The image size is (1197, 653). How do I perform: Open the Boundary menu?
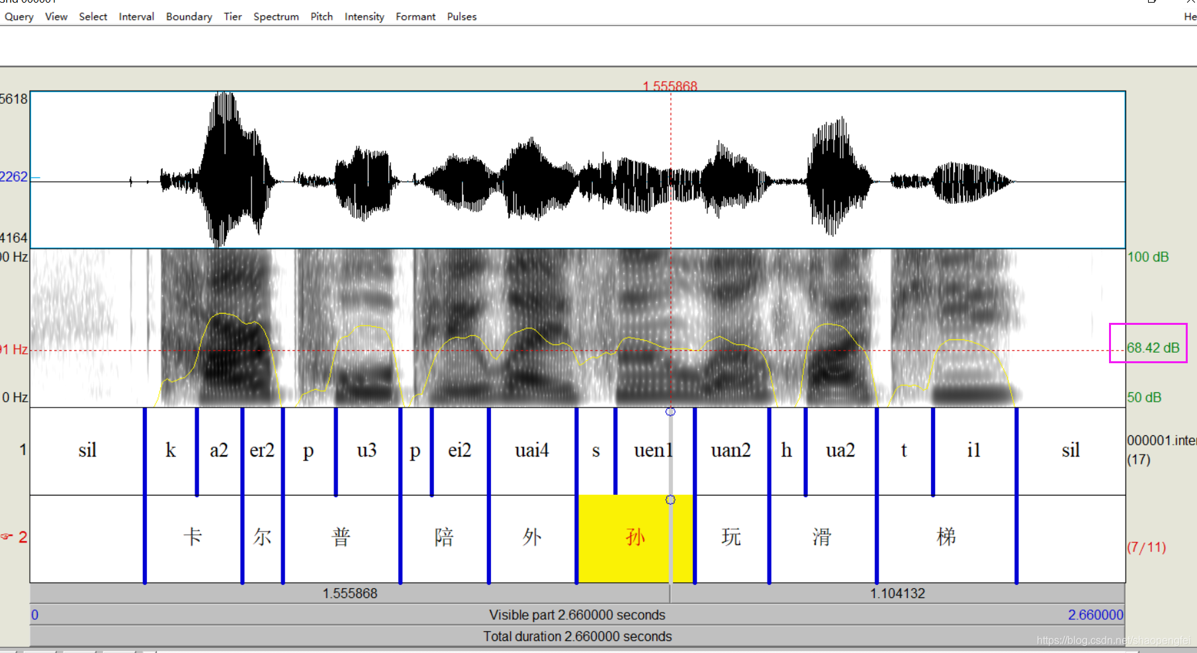pos(189,17)
